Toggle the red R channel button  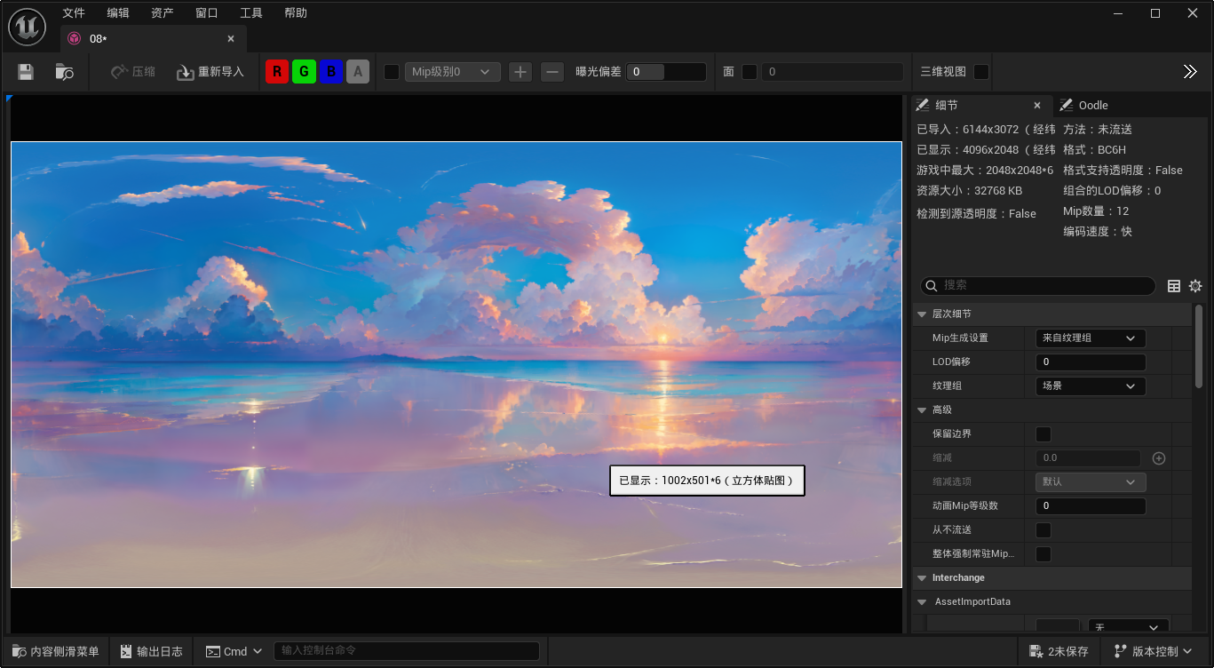[x=277, y=72]
